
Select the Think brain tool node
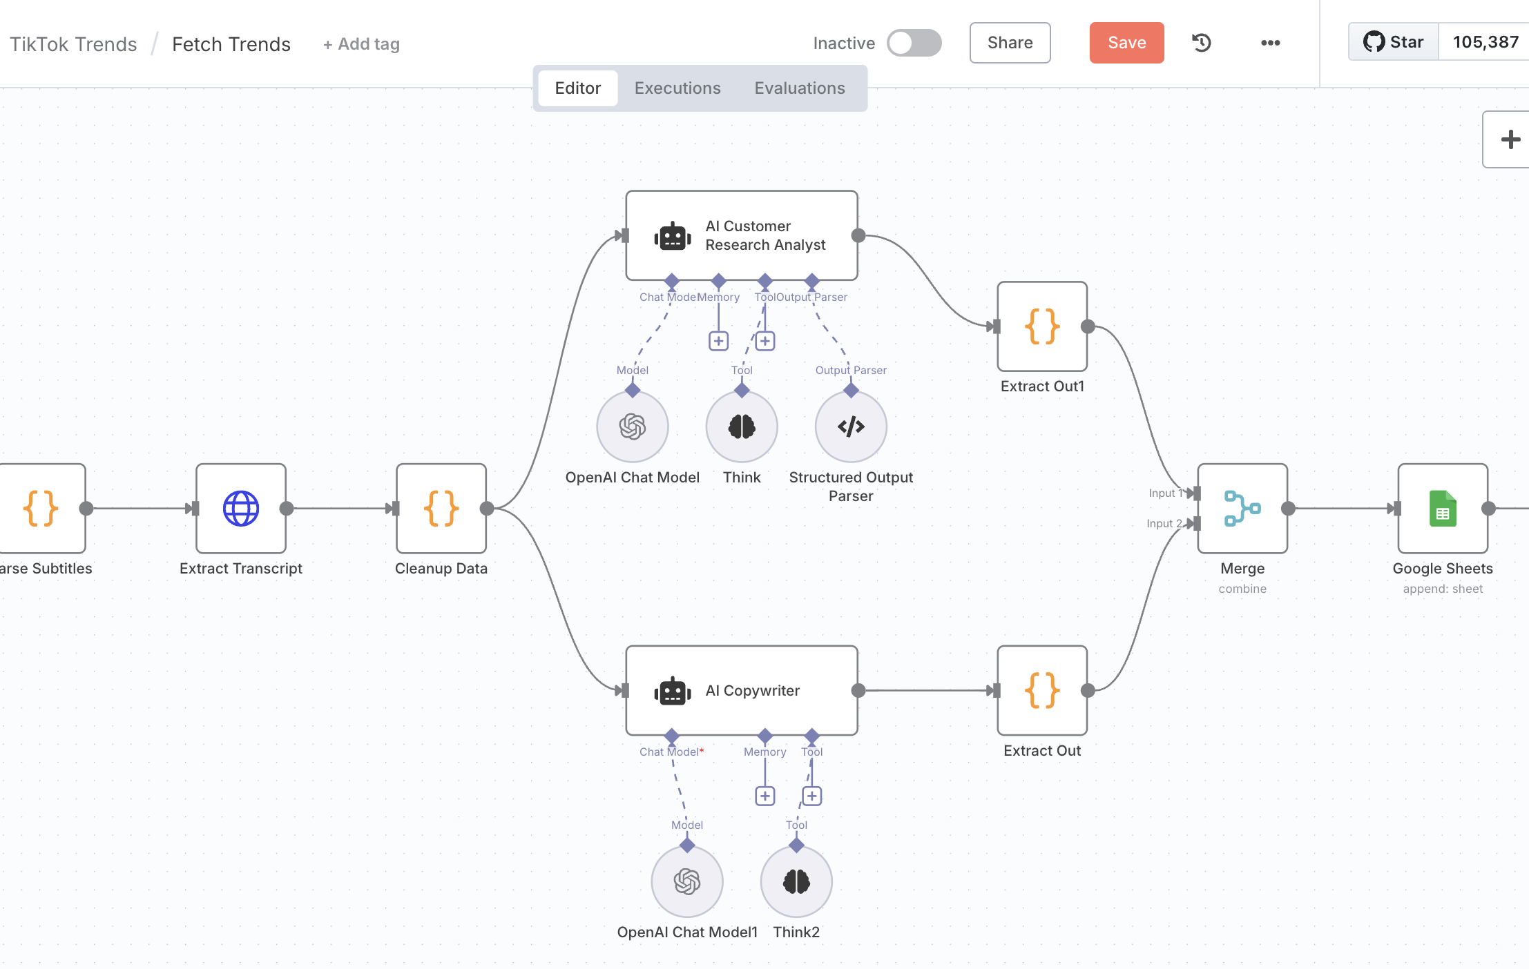[x=742, y=427]
